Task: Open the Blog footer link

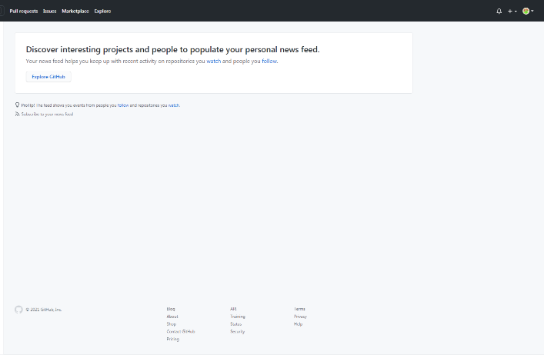Action: [171, 309]
